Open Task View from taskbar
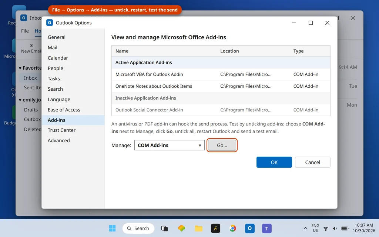 164,228
